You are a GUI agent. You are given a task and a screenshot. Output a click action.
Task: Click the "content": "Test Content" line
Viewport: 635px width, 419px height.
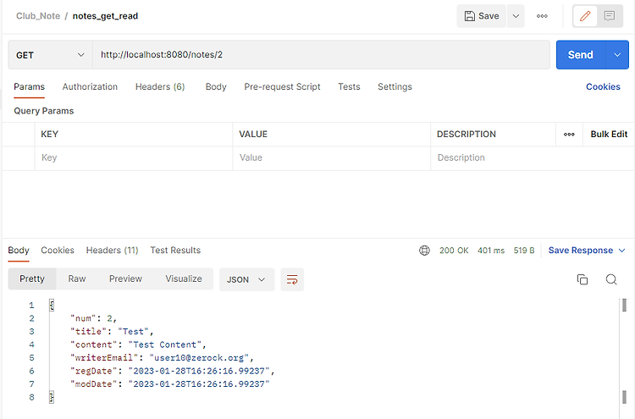click(x=138, y=345)
